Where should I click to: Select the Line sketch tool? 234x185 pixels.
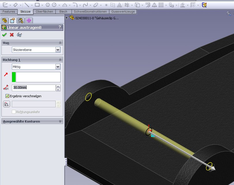coord(27,5)
